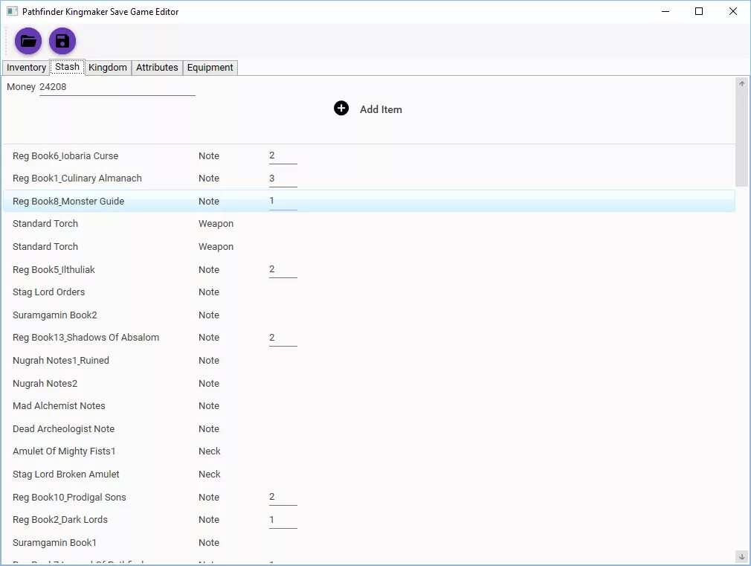The height and width of the screenshot is (566, 751).
Task: Click the scrollbar down arrow
Action: point(742,557)
